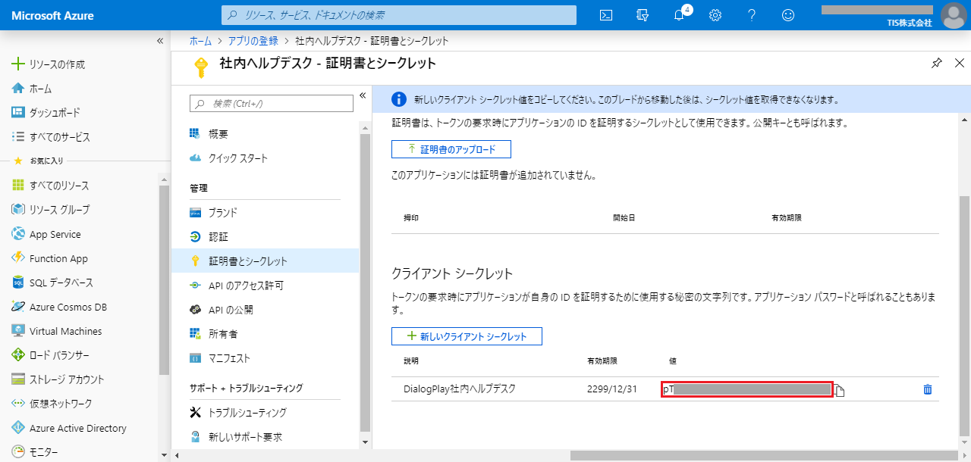This screenshot has width=971, height=462.
Task: Open すべてのリソース in favorites
Action: 50,186
